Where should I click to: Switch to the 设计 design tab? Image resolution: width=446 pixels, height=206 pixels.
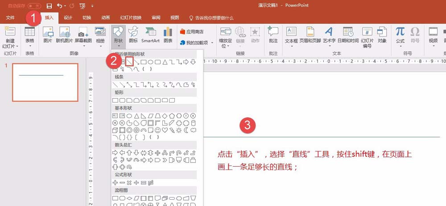point(68,18)
